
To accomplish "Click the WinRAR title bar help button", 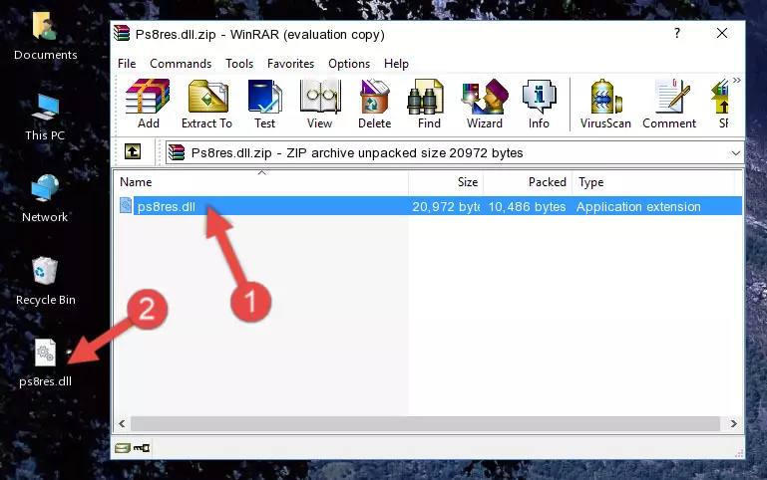I will [677, 33].
